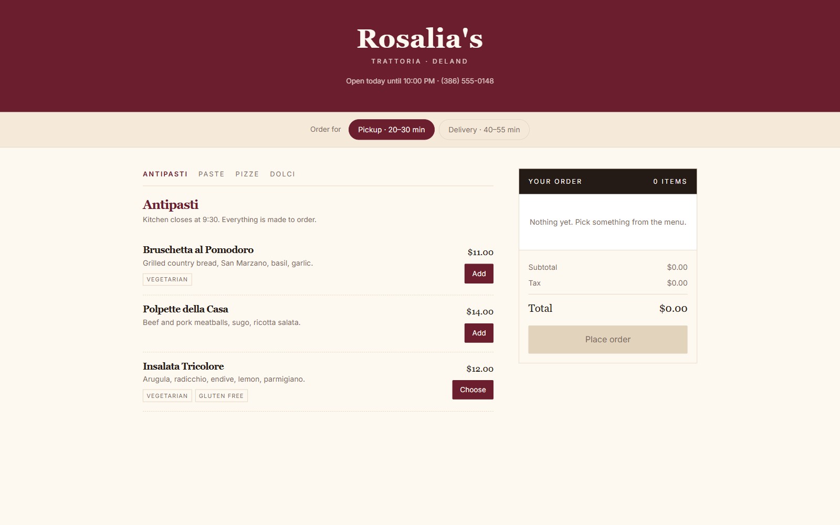The width and height of the screenshot is (840, 525).
Task: Click the Antipasti section heading
Action: tap(171, 205)
